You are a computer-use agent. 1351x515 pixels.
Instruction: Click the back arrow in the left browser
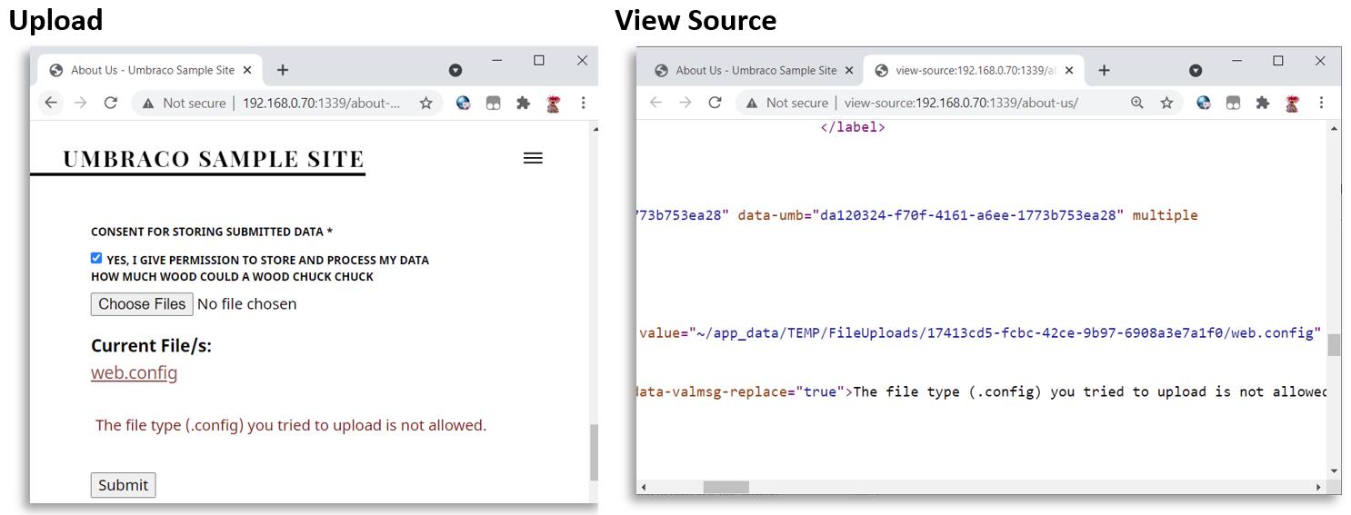[51, 103]
